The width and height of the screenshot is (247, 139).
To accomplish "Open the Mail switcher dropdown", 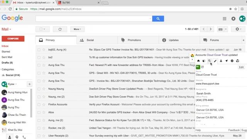I will click(x=6, y=29).
